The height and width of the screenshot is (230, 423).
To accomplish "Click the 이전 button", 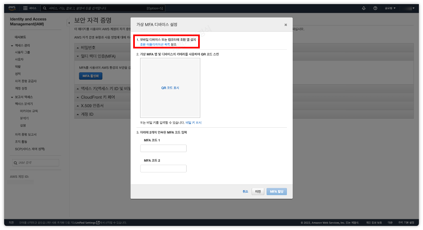I will [258, 192].
